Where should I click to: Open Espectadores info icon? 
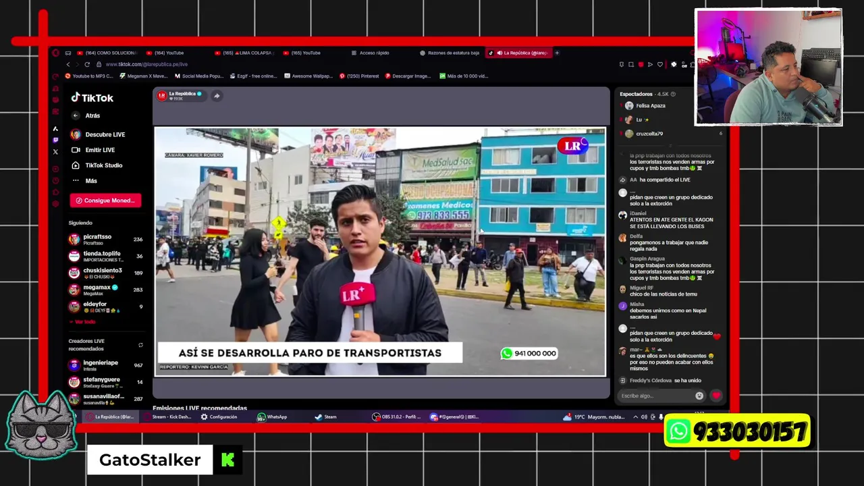pyautogui.click(x=673, y=94)
